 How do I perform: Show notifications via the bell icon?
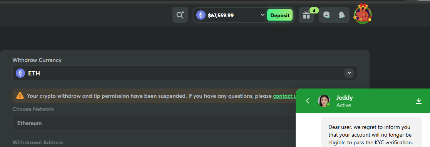341,15
